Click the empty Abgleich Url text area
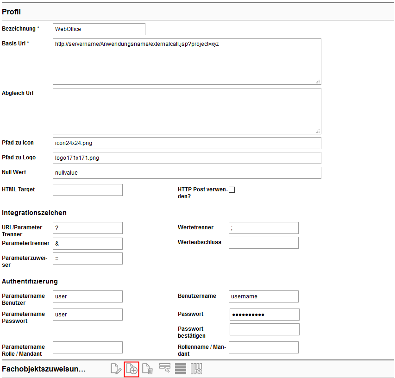395x378 pixels. click(x=187, y=111)
